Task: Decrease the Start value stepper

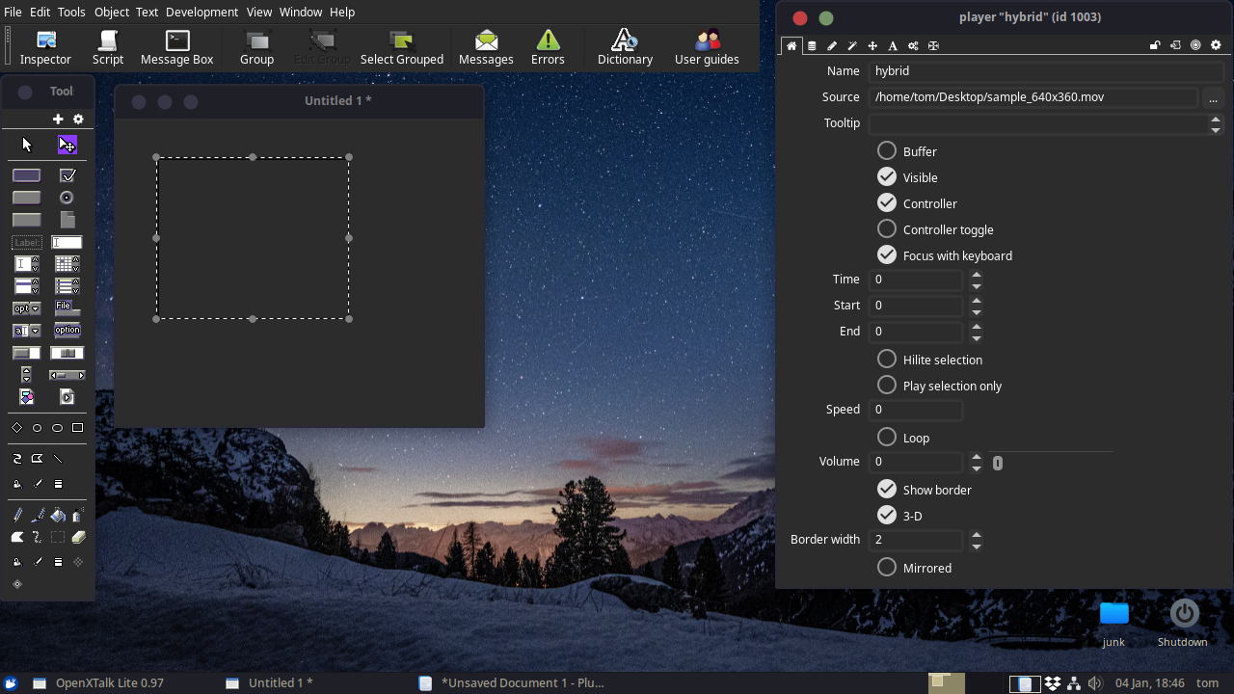Action: coord(977,311)
